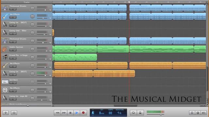Click the tempo value 88
Viewport: 209px width, 117px height.
click(x=110, y=113)
